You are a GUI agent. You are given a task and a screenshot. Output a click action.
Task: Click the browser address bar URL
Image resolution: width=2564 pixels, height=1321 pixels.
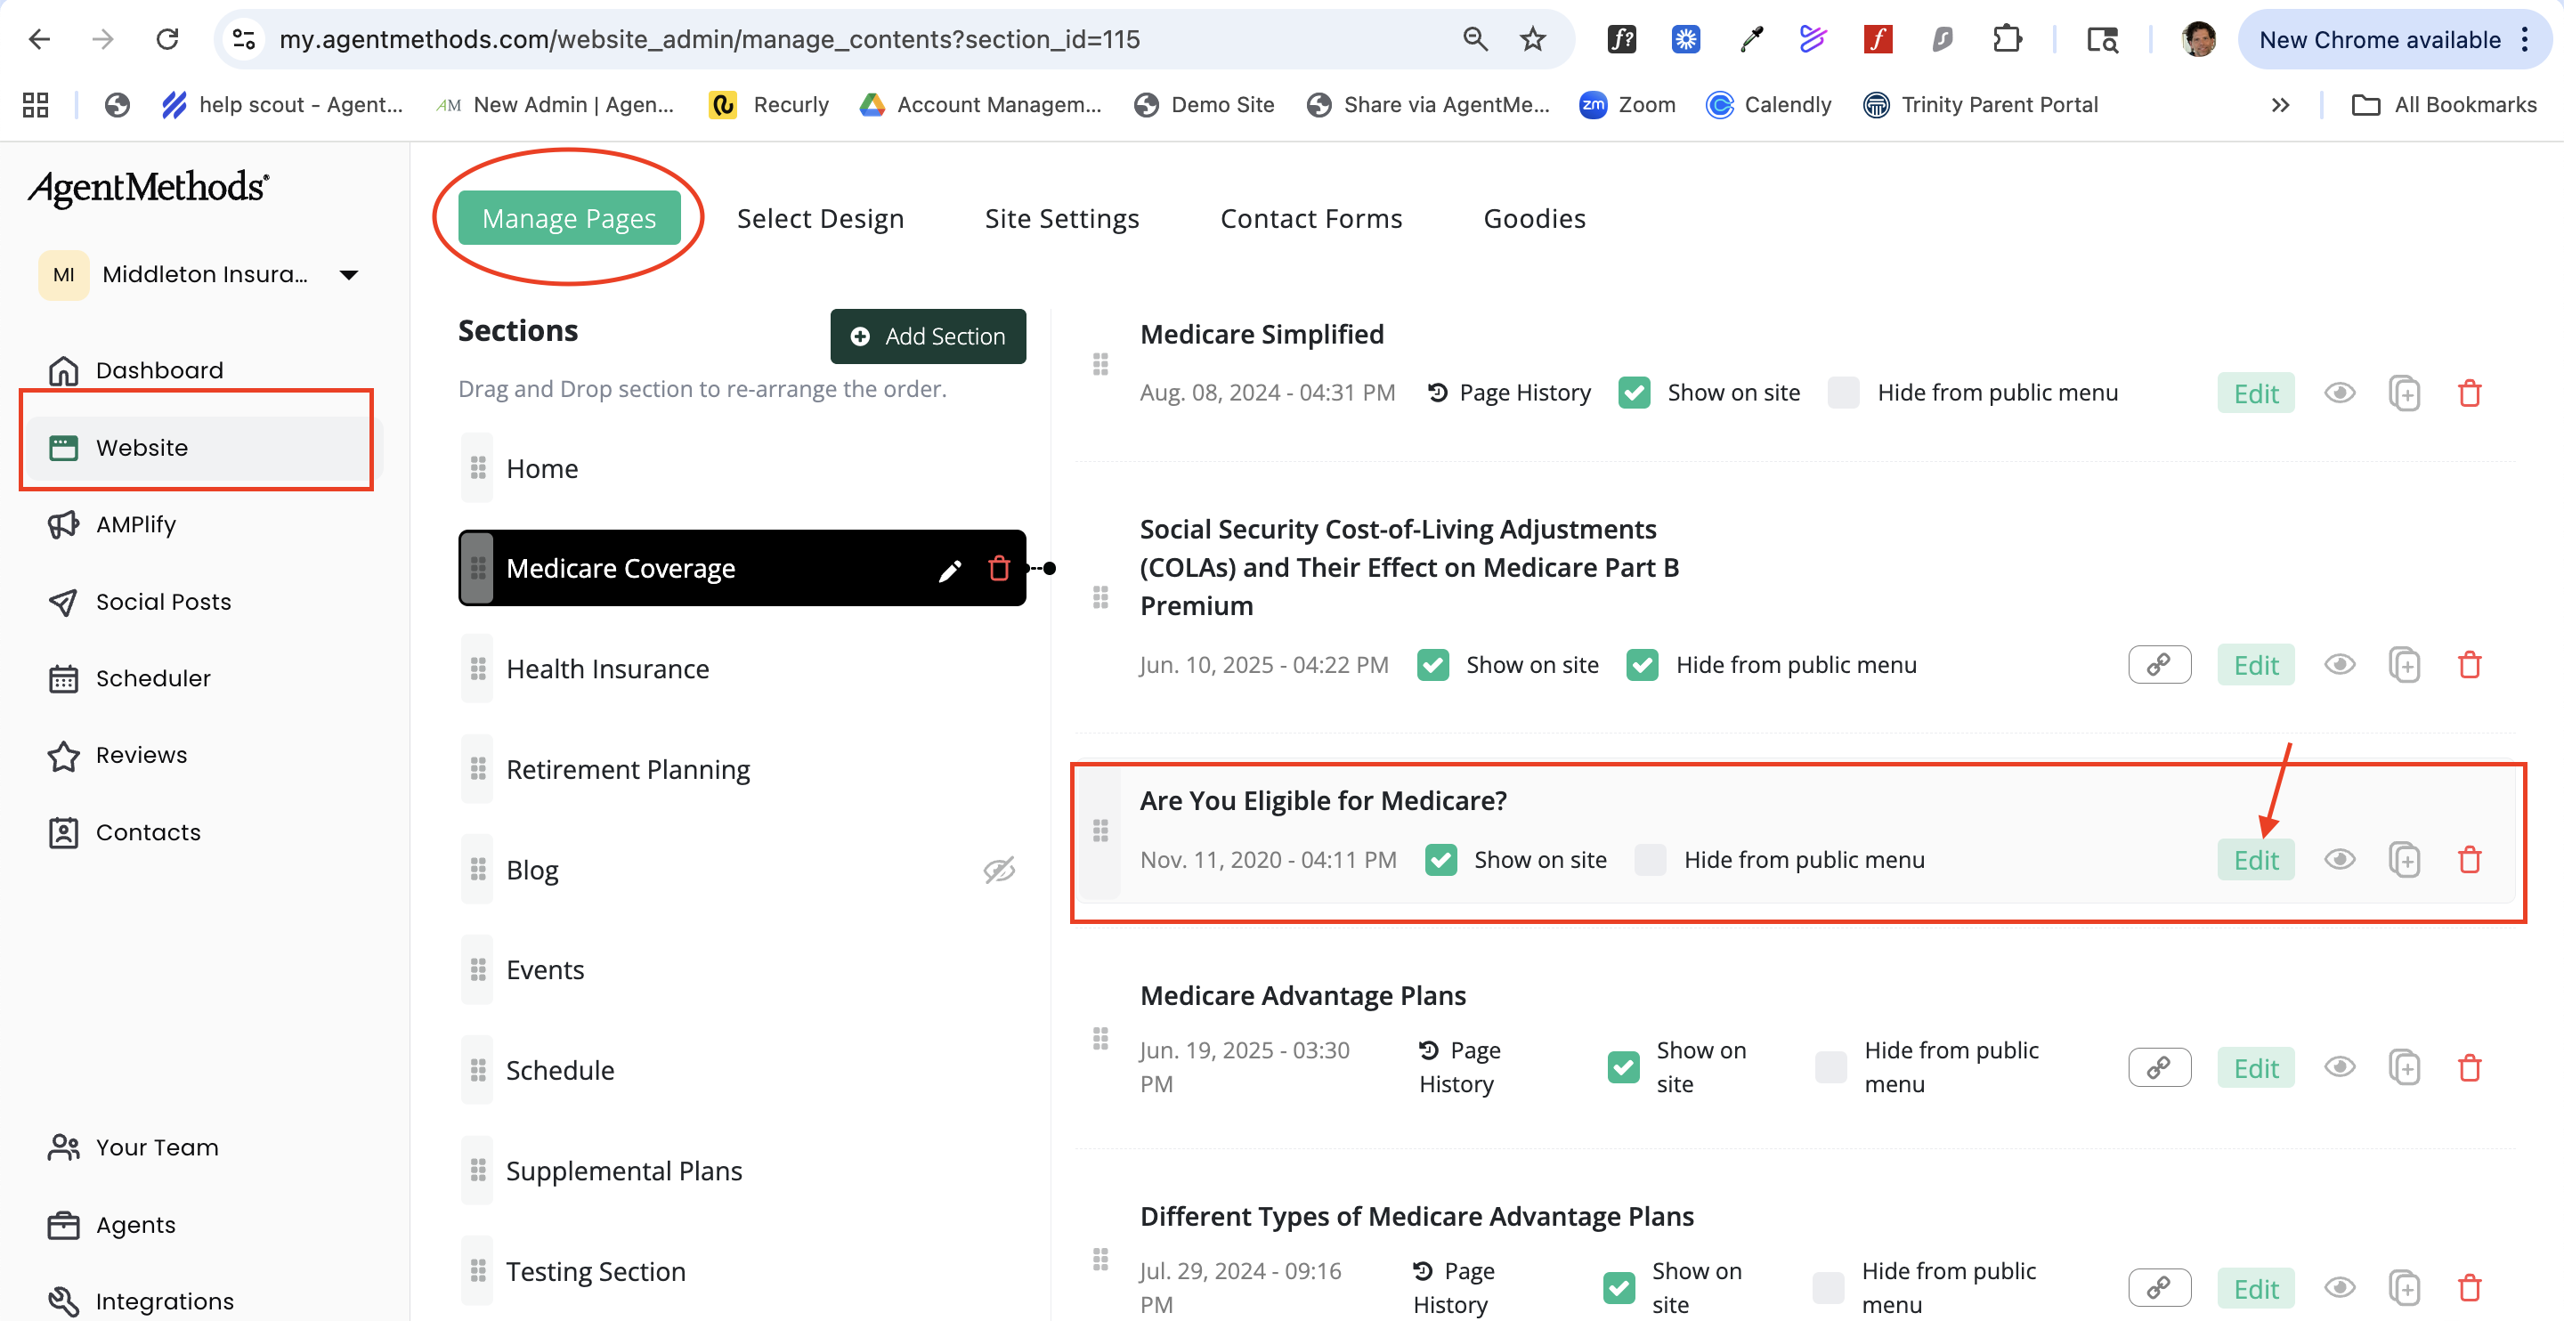coord(709,40)
